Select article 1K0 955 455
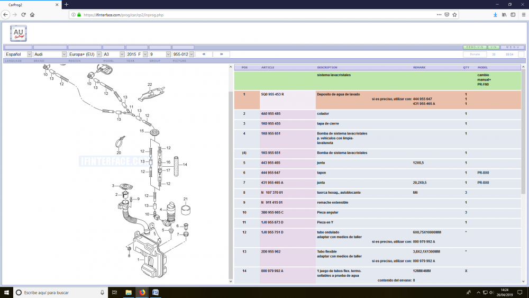529x298 pixels. click(270, 123)
